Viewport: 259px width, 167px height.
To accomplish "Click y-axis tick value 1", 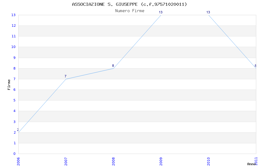I will [15, 143].
